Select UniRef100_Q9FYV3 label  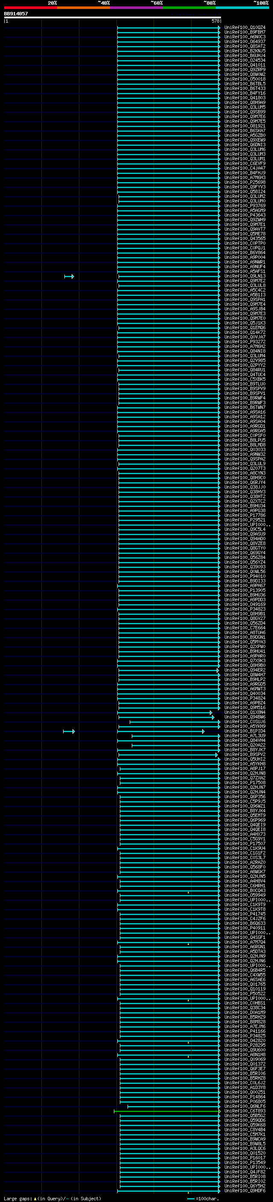(245, 187)
